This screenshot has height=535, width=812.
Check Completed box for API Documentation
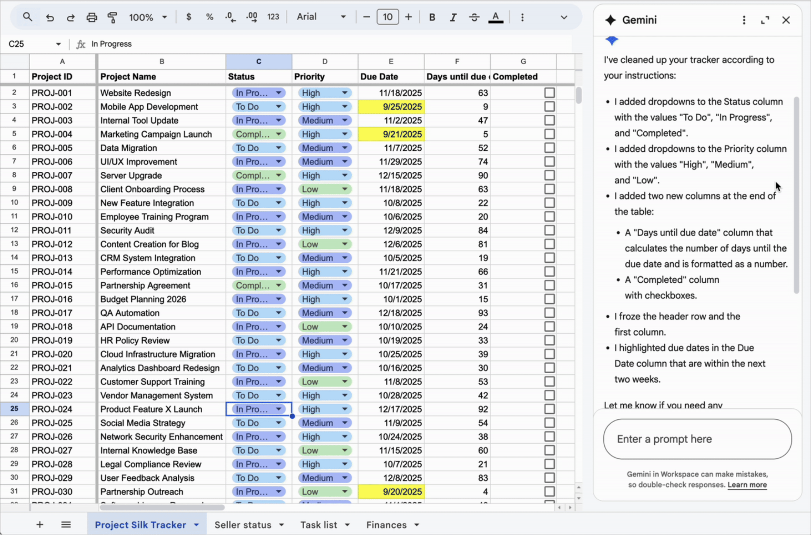pyautogui.click(x=549, y=327)
